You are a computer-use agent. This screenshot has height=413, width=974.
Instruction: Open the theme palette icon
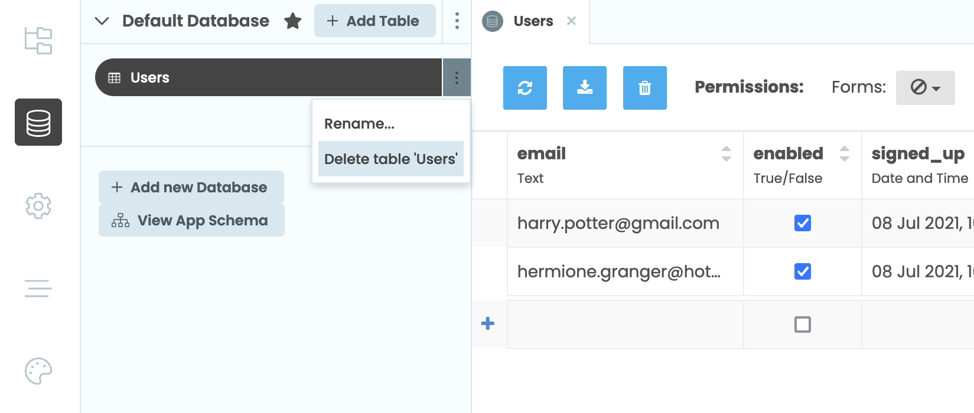tap(38, 371)
